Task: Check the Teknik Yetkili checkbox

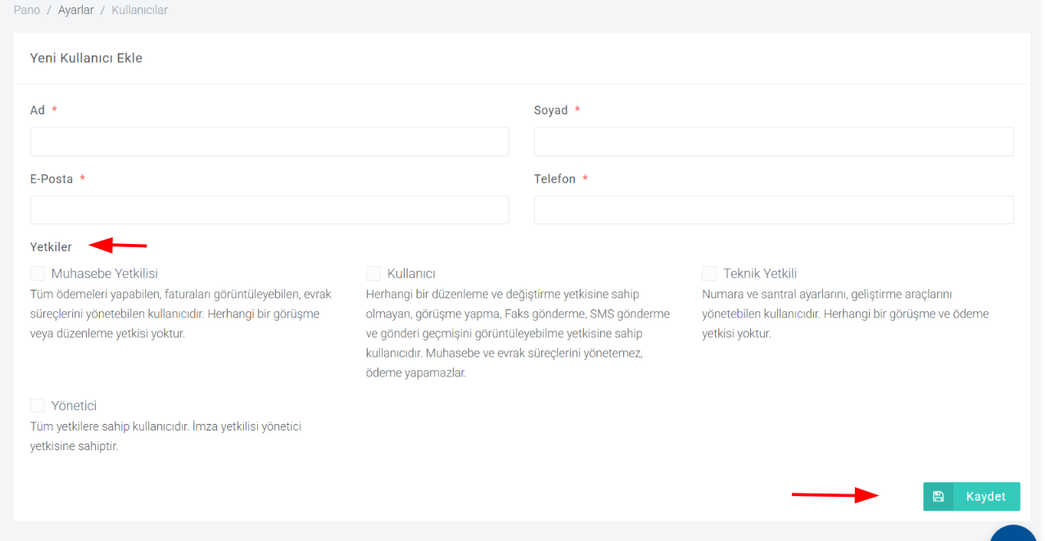Action: [x=709, y=273]
